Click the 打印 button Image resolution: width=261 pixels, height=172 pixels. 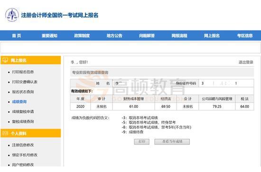[142, 142]
